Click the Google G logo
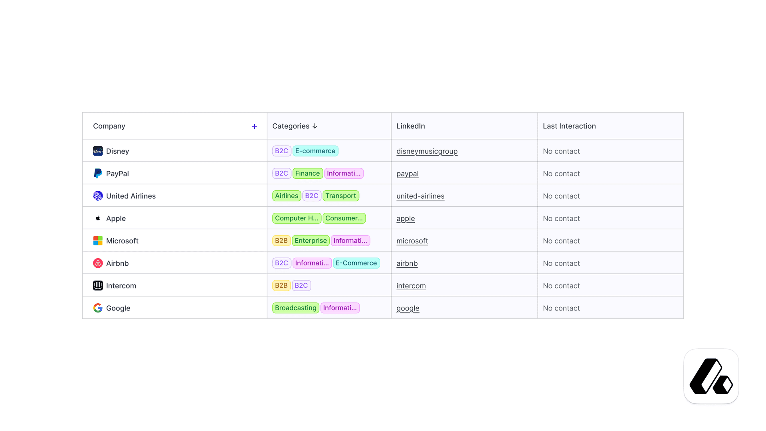 click(98, 308)
